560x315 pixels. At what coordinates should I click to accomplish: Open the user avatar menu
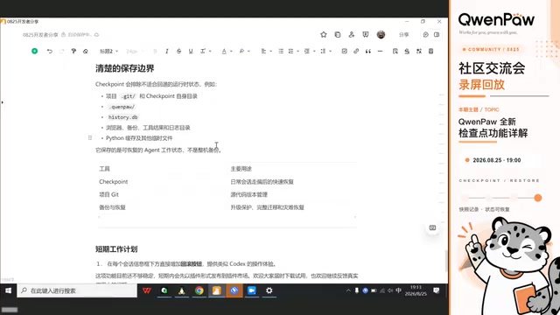click(381, 34)
